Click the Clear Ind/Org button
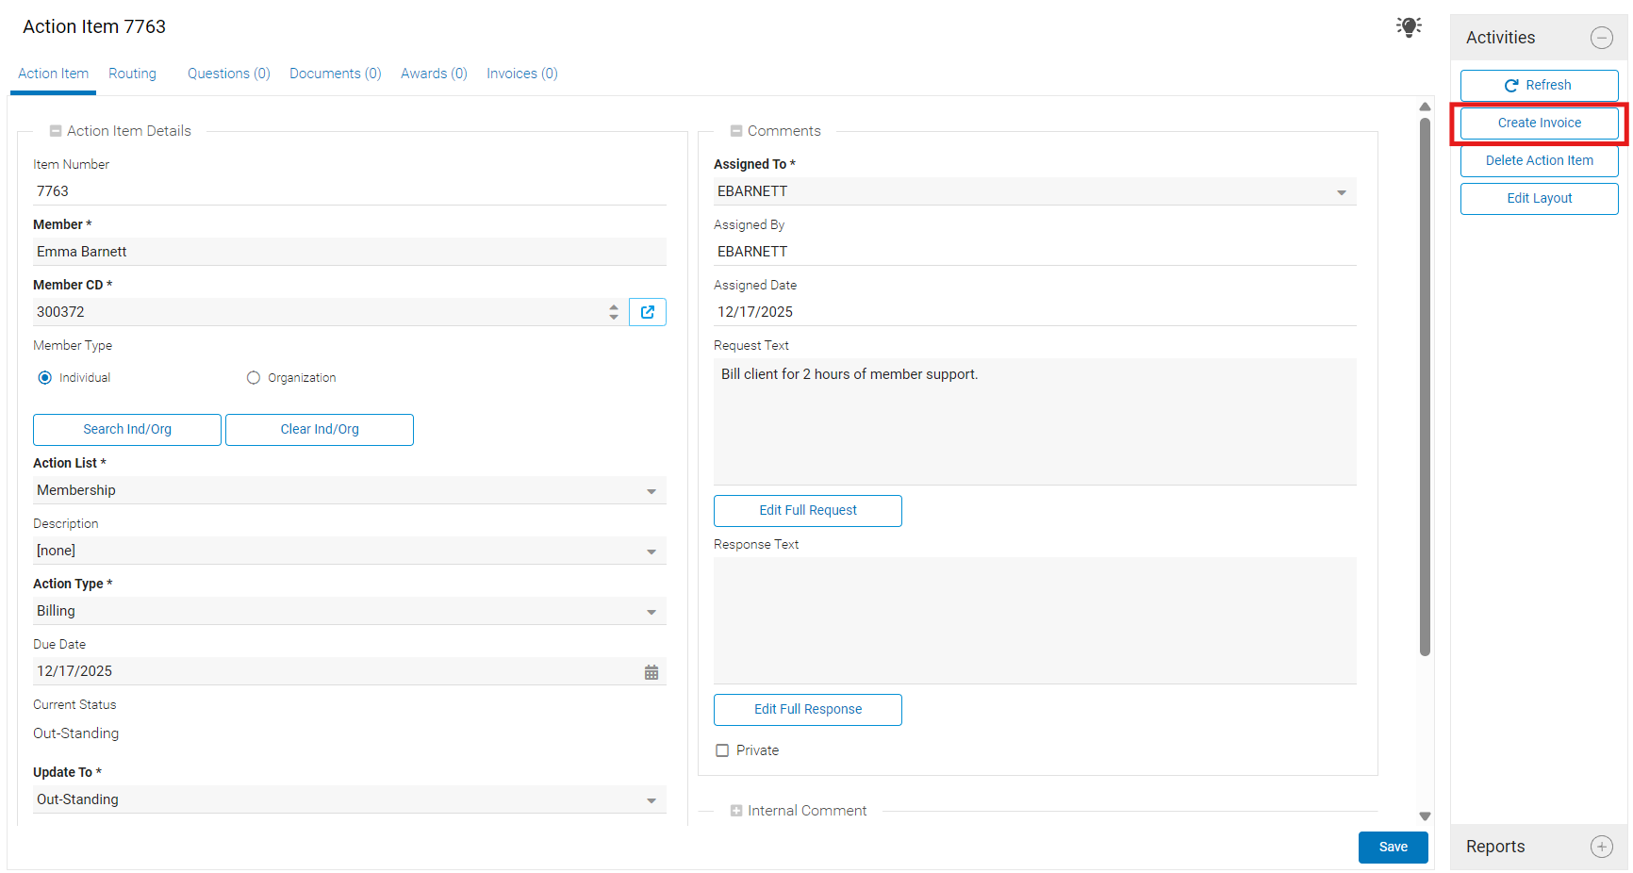This screenshot has height=873, width=1633. pyautogui.click(x=320, y=430)
